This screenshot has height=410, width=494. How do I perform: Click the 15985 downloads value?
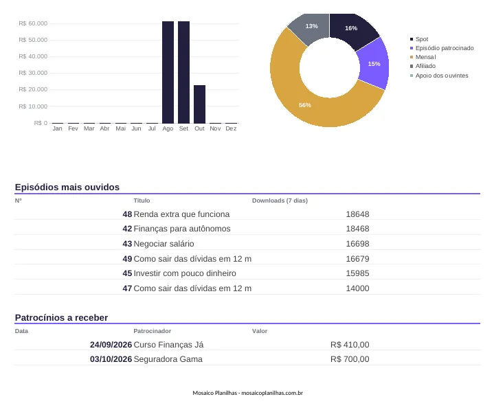click(357, 273)
